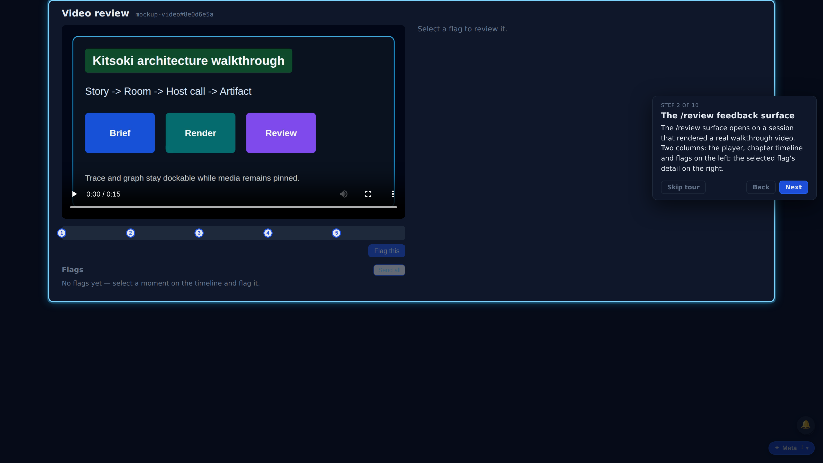823x463 pixels.
Task: Click the Send all button
Action: pyautogui.click(x=389, y=270)
